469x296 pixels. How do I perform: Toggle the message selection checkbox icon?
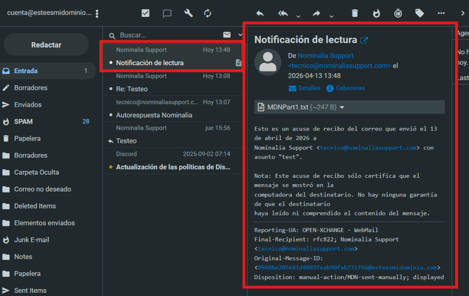[x=146, y=13]
